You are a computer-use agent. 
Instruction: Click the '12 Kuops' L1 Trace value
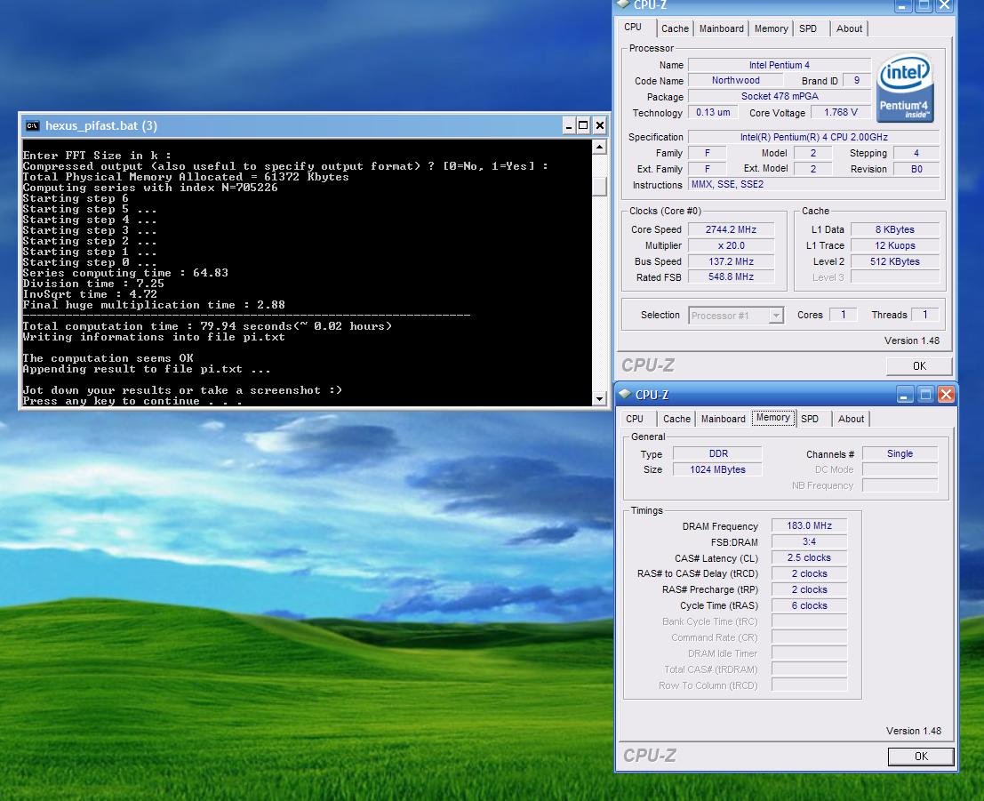[895, 245]
